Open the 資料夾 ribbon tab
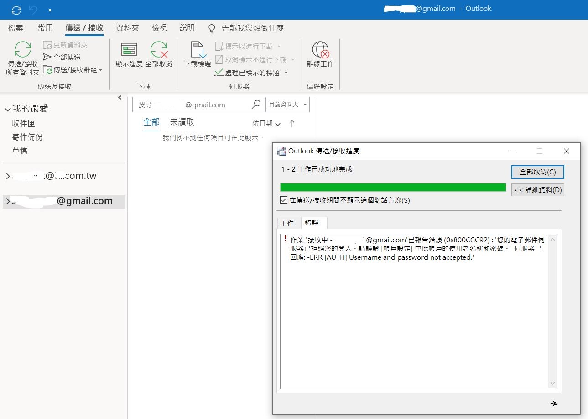This screenshot has width=588, height=419. click(x=128, y=28)
